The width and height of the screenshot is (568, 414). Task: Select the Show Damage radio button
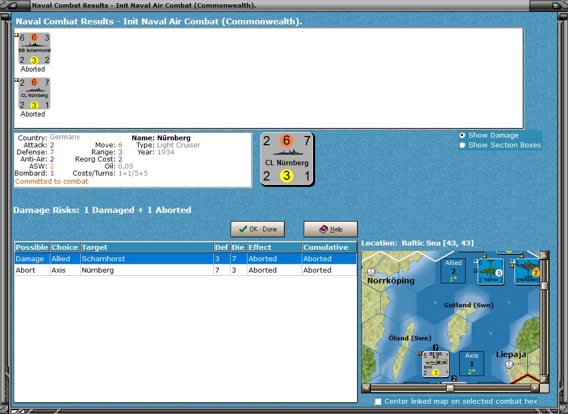[462, 135]
